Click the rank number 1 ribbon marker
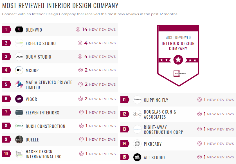The height and width of the screenshot is (164, 236). 6,29
